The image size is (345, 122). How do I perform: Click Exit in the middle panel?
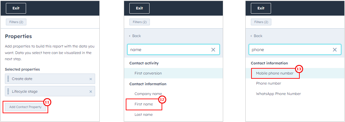tap(139, 8)
